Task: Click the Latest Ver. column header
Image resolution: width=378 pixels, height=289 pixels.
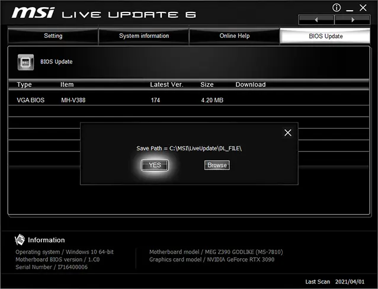Action: (x=166, y=85)
